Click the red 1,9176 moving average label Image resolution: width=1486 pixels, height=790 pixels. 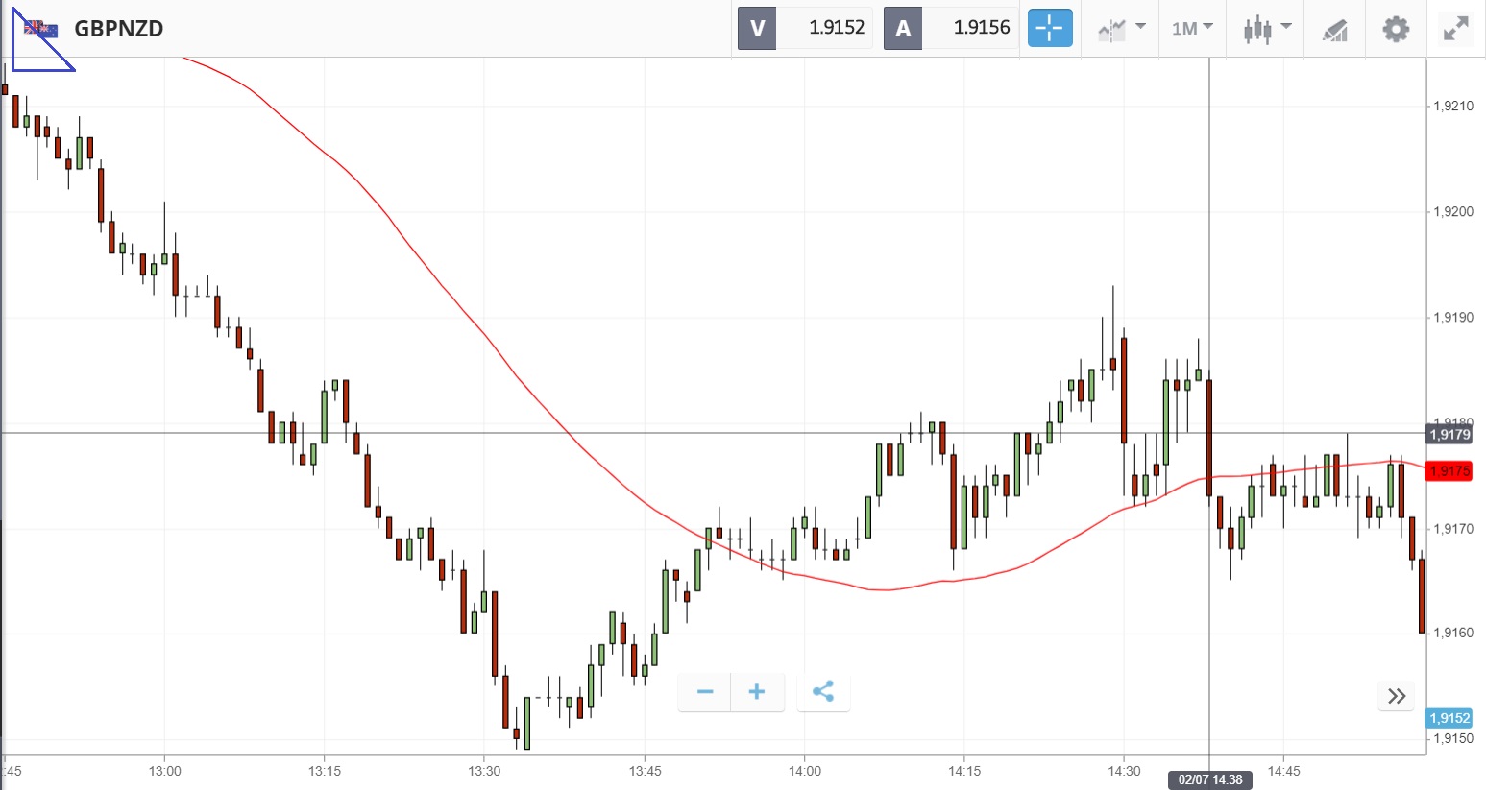[x=1449, y=470]
